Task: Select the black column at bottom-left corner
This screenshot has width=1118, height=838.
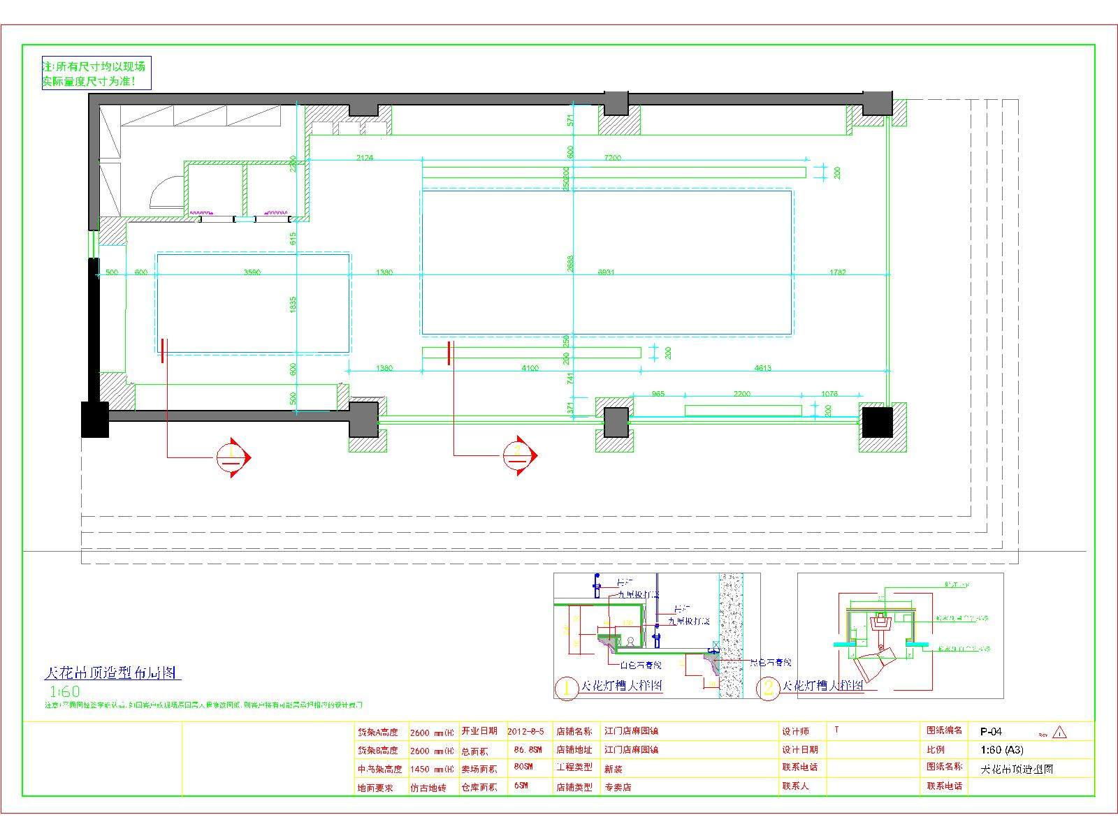Action: pyautogui.click(x=95, y=419)
